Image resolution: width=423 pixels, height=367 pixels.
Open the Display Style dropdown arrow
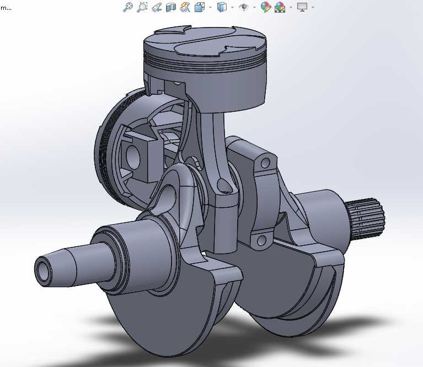232,7
